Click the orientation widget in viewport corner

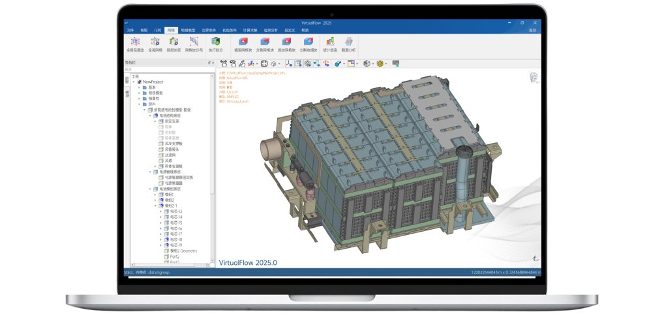[x=534, y=78]
